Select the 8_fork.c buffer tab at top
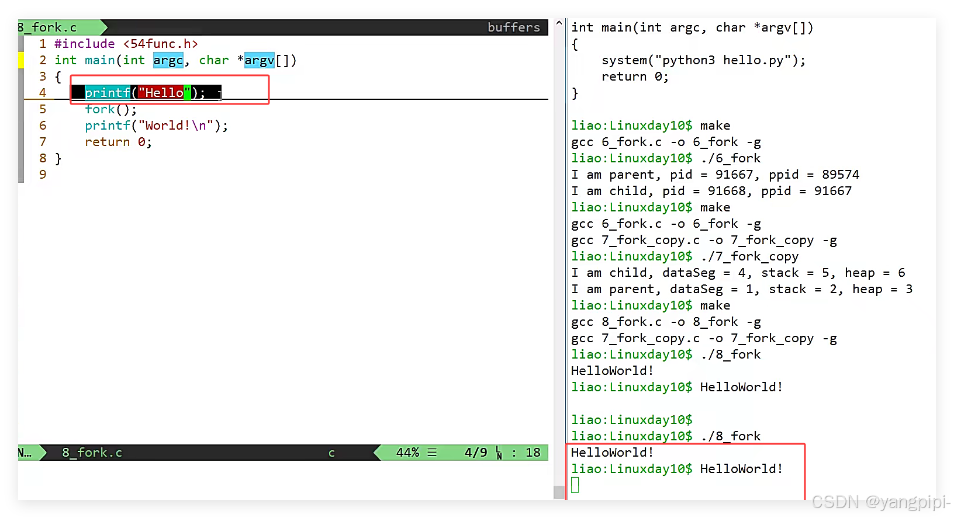 click(48, 27)
